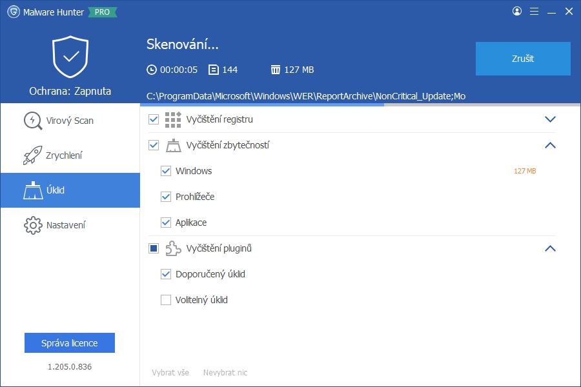Collapse the Vyčištění pluginů section
The height and width of the screenshot is (387, 581).
(550, 248)
